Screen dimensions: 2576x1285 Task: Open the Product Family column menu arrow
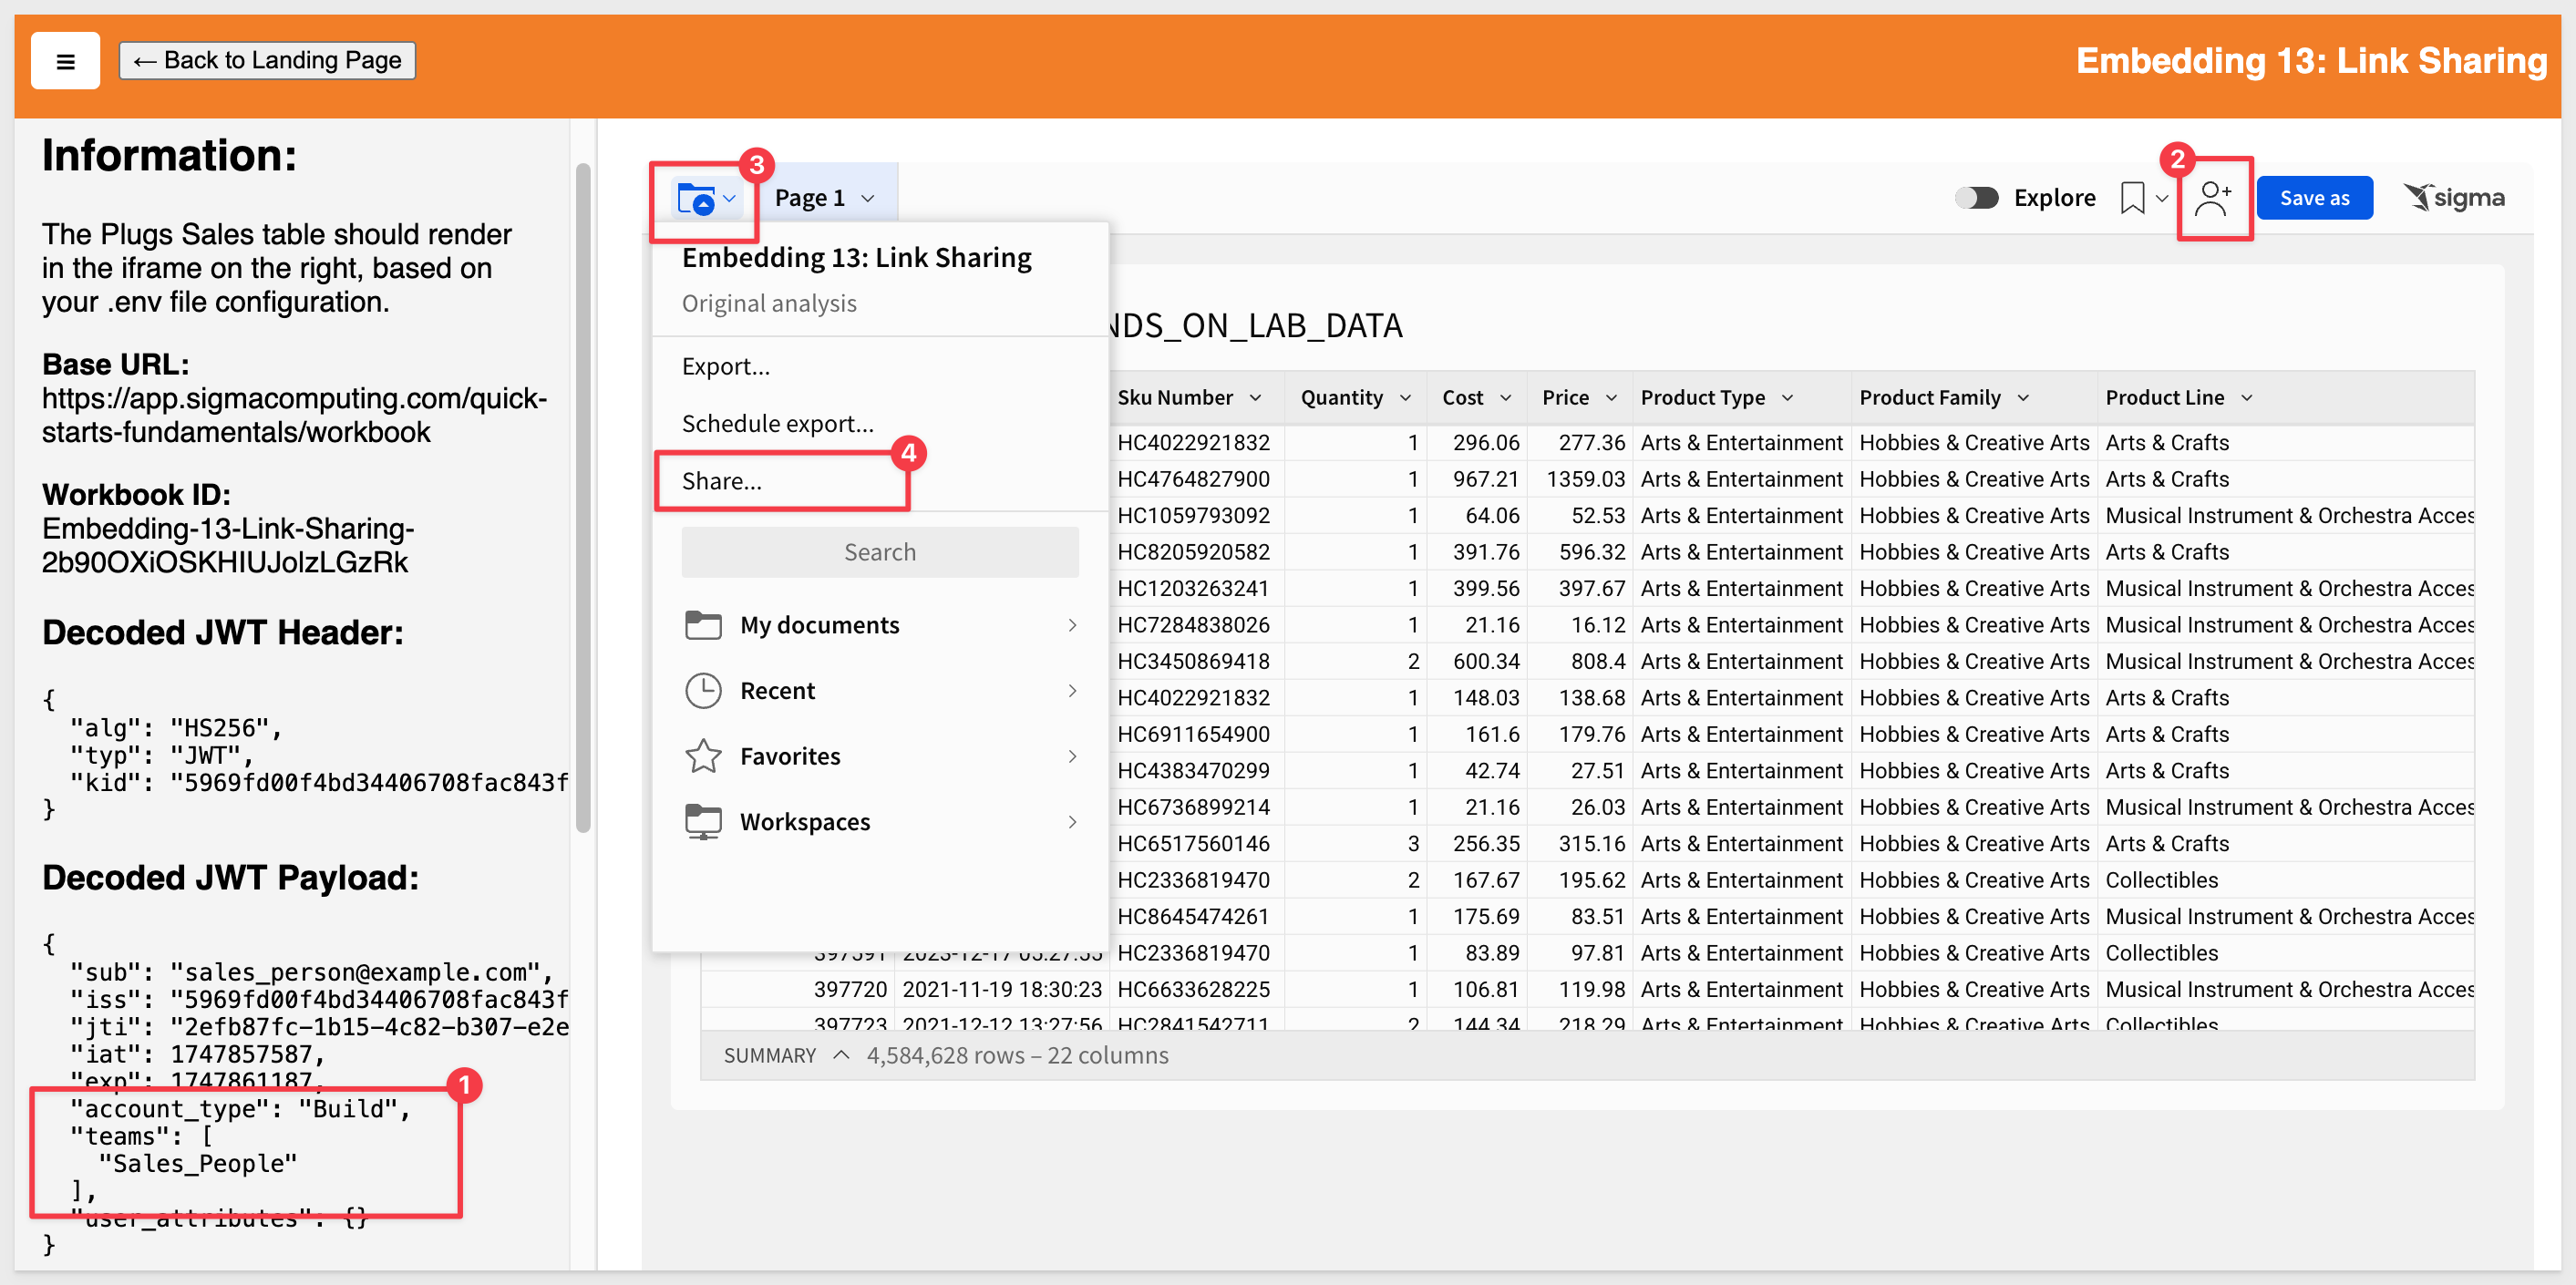point(2023,398)
